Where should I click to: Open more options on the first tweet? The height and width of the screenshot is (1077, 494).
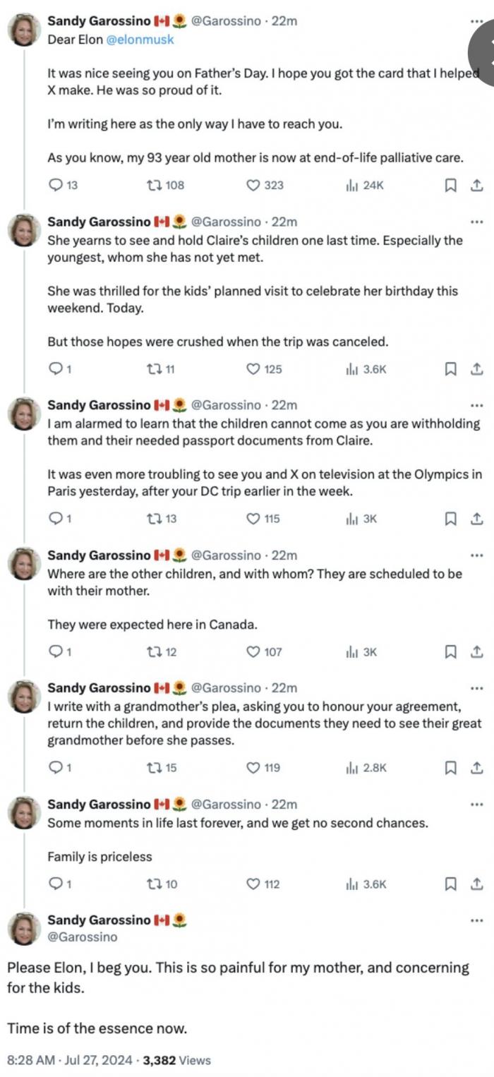coord(476,22)
